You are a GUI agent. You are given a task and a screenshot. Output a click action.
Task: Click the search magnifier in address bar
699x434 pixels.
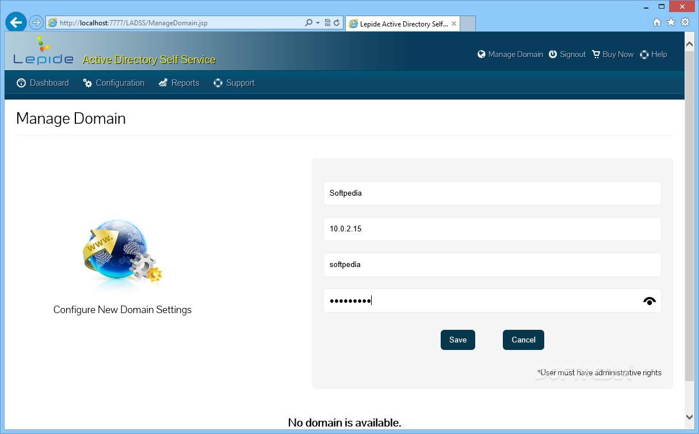(x=309, y=23)
